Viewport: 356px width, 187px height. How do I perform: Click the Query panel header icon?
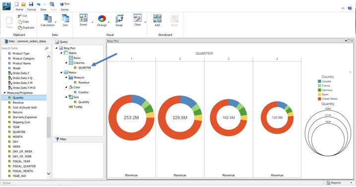coord(57,42)
